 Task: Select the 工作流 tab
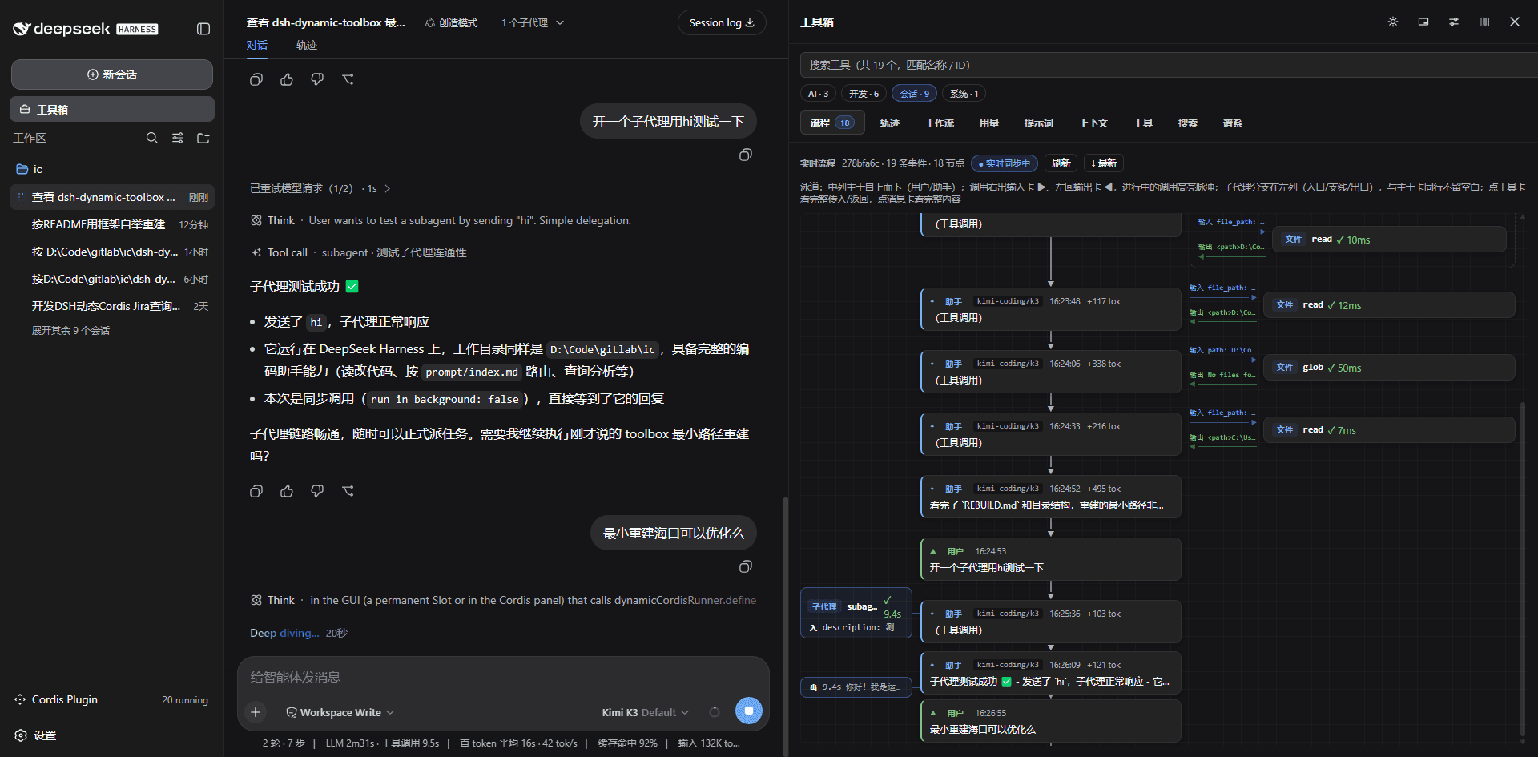point(940,123)
